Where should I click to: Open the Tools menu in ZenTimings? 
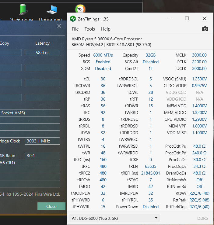click(x=90, y=29)
